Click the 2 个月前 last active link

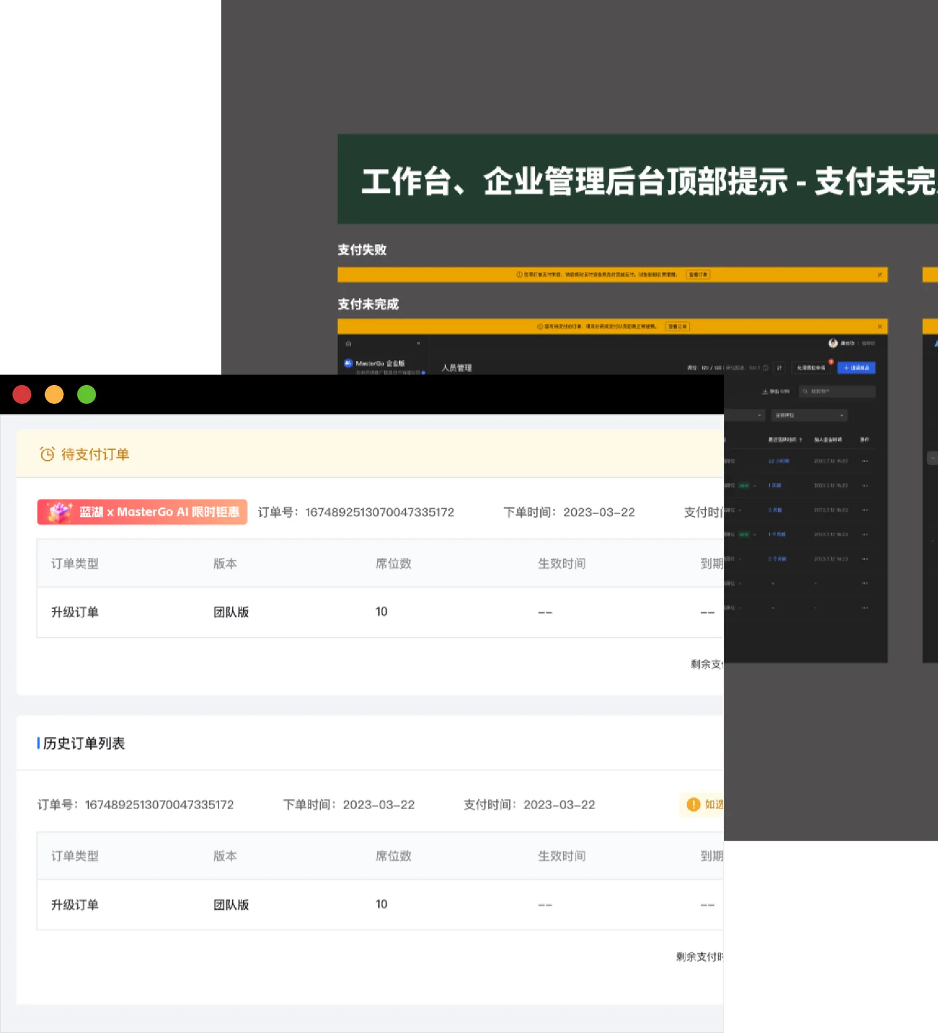(777, 559)
